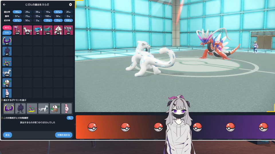Click the 29% selection-rate pill
The width and height of the screenshot is (275, 154).
(x=27, y=12)
